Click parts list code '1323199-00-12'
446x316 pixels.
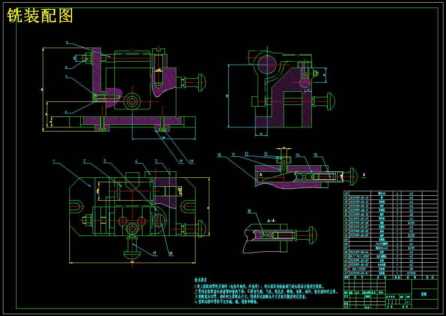[359, 206]
